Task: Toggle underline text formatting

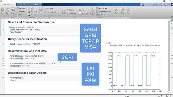Action: coord(52,12)
